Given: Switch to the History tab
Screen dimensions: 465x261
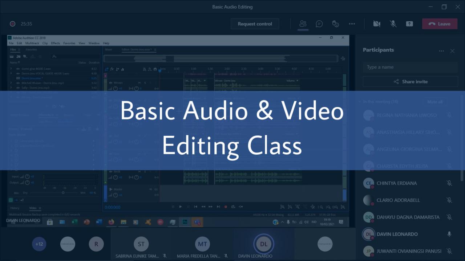Looking at the screenshot, I should click(x=15, y=208).
